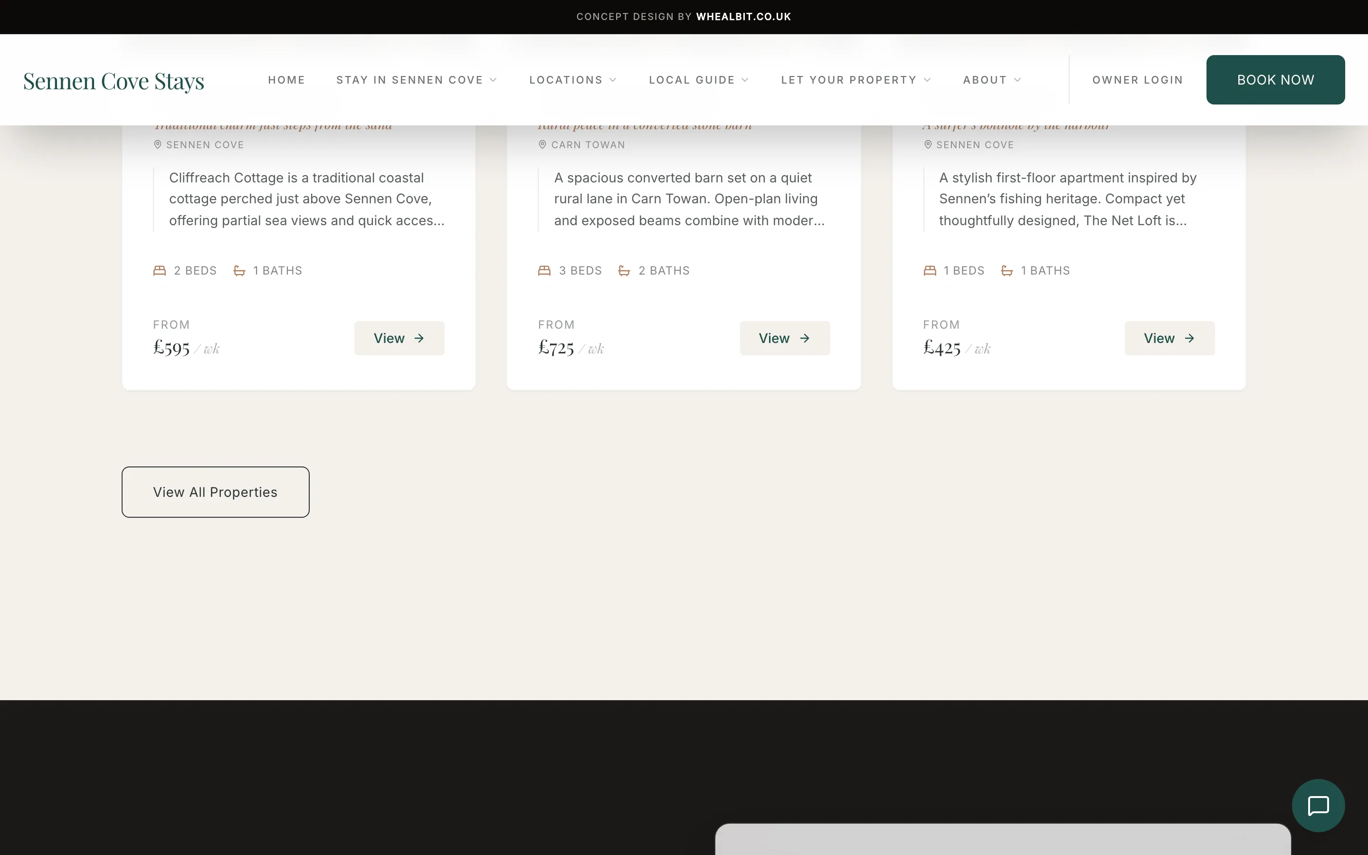Click View All Properties button
Image resolution: width=1368 pixels, height=855 pixels.
(x=215, y=492)
